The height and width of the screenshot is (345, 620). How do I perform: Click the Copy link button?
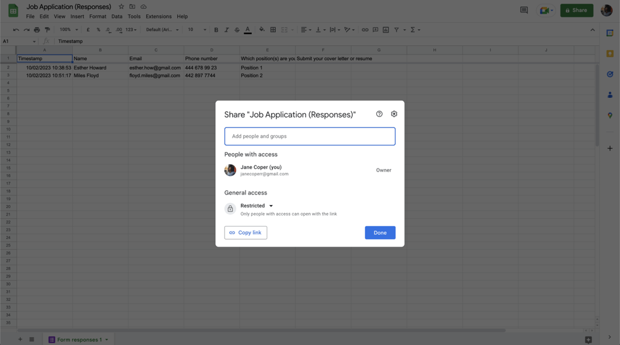click(246, 233)
